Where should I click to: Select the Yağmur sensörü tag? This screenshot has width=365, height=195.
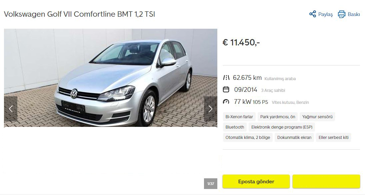click(x=317, y=117)
